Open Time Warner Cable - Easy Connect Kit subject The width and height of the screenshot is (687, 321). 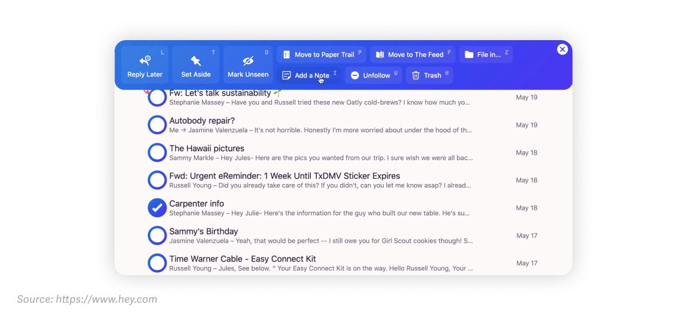(x=243, y=259)
